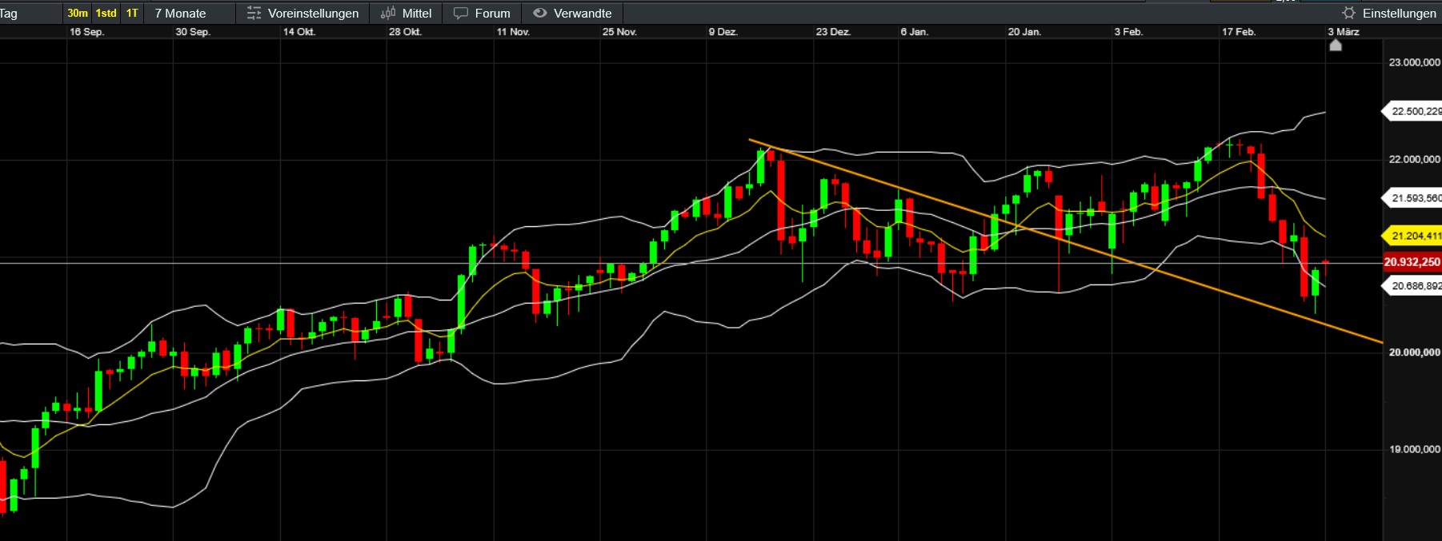Click the 28 Okt. date axis label
The width and height of the screenshot is (1442, 541).
tap(405, 32)
